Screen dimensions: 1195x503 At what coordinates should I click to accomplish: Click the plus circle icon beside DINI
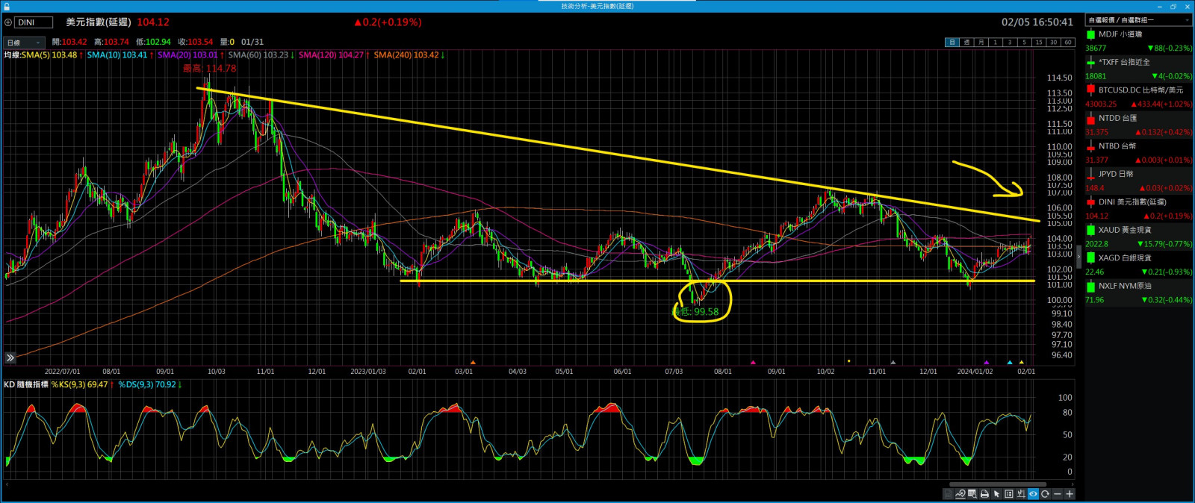(x=8, y=22)
